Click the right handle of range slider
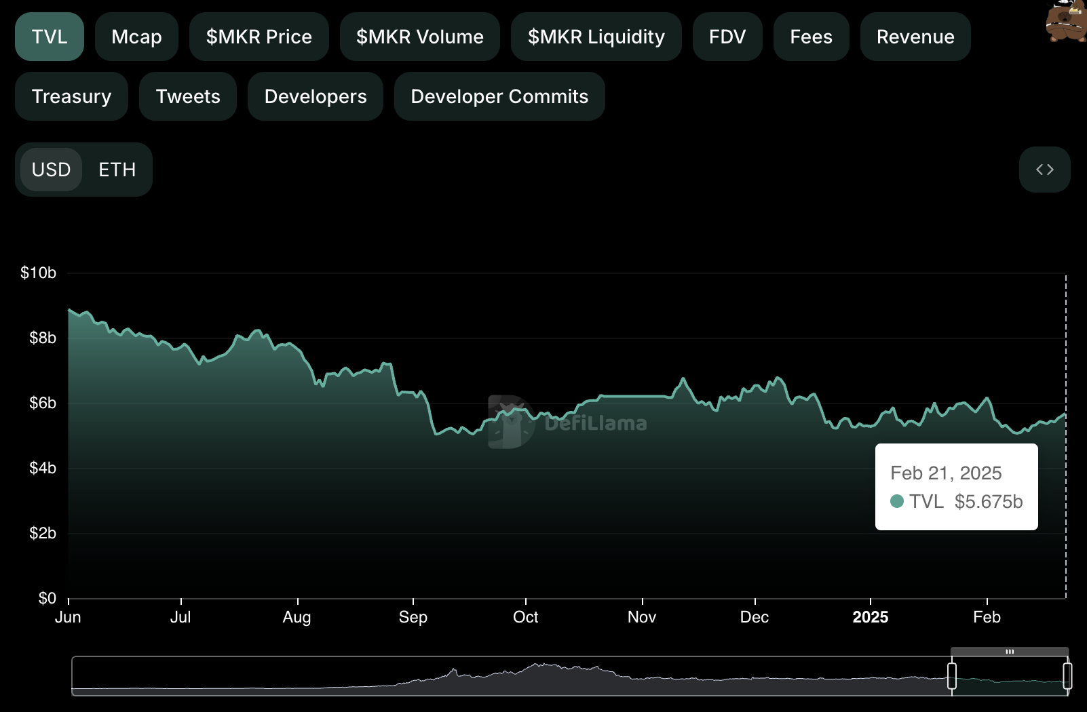This screenshot has height=712, width=1087. tap(1067, 676)
